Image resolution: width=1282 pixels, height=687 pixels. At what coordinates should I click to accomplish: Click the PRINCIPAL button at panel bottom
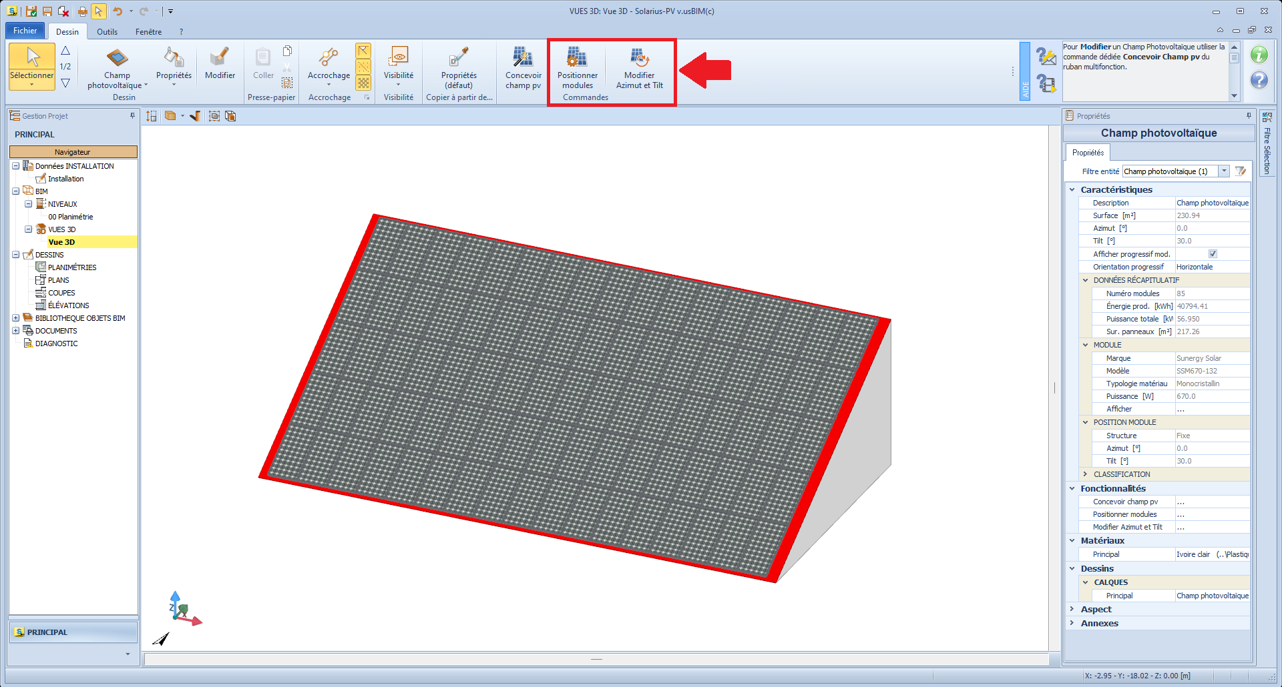(73, 632)
